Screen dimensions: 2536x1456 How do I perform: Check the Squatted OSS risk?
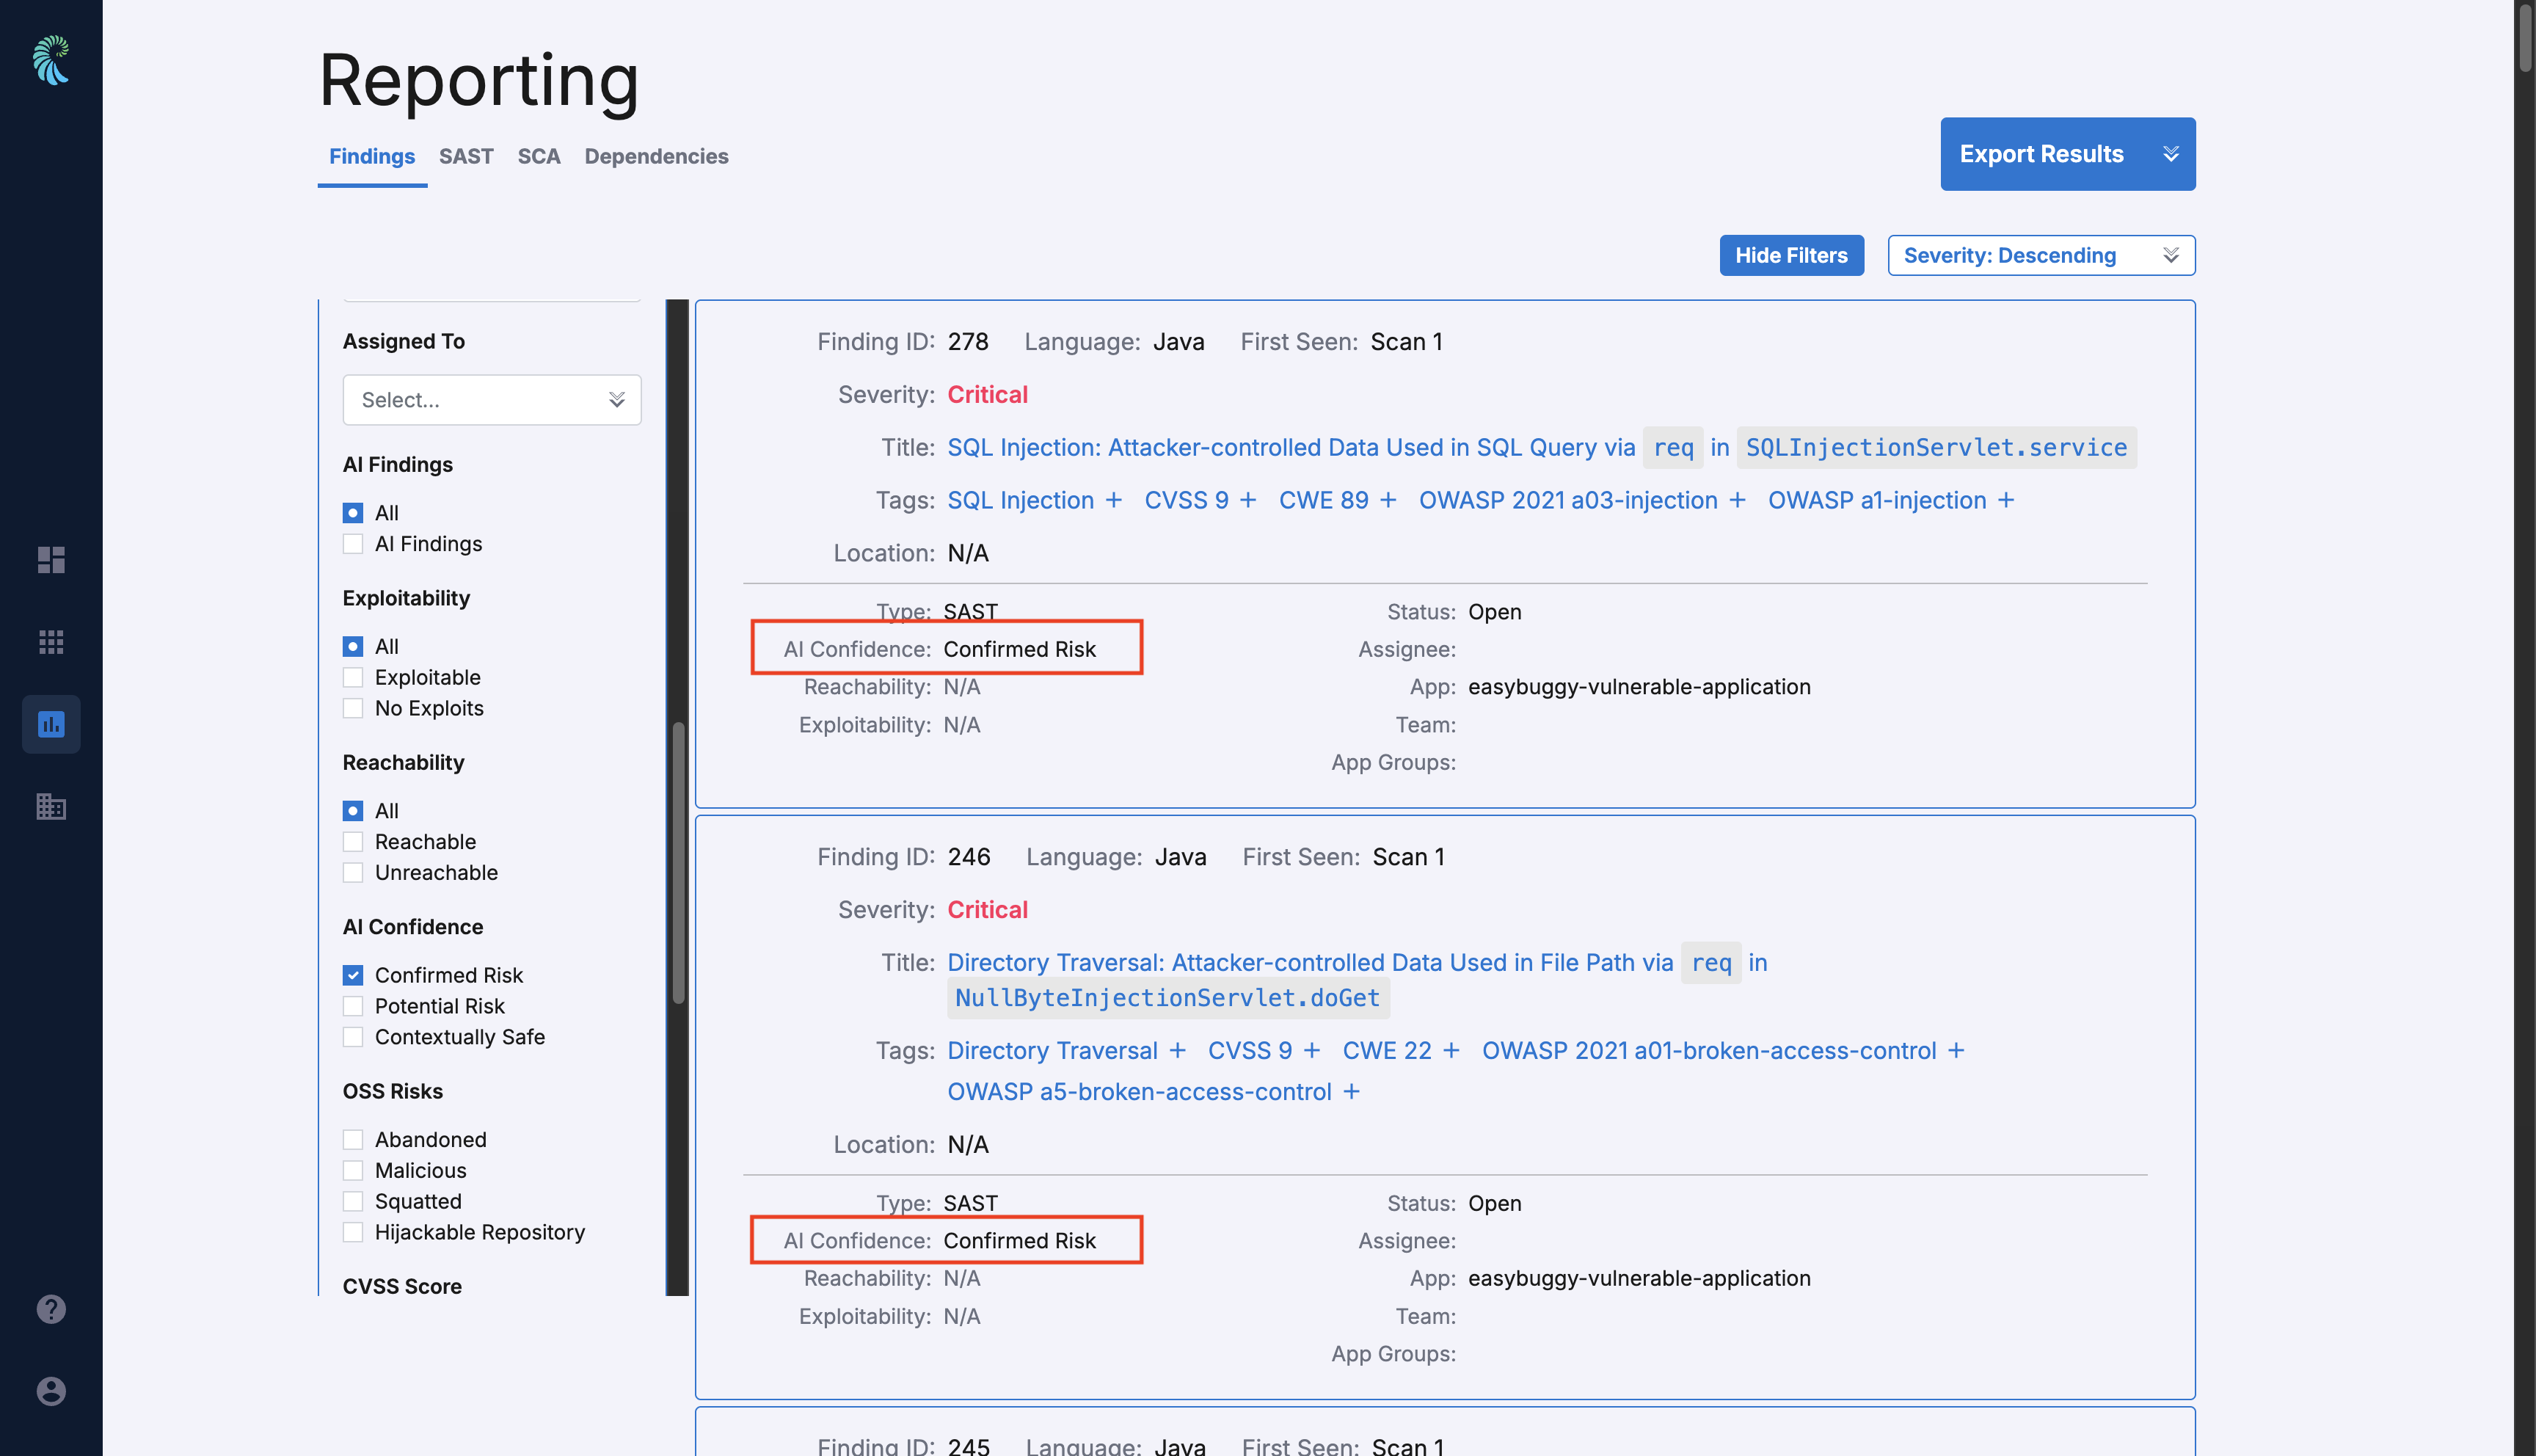[x=353, y=1201]
